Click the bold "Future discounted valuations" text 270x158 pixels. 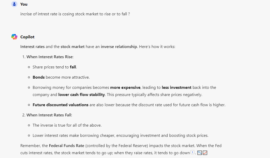pyautogui.click(x=60, y=105)
